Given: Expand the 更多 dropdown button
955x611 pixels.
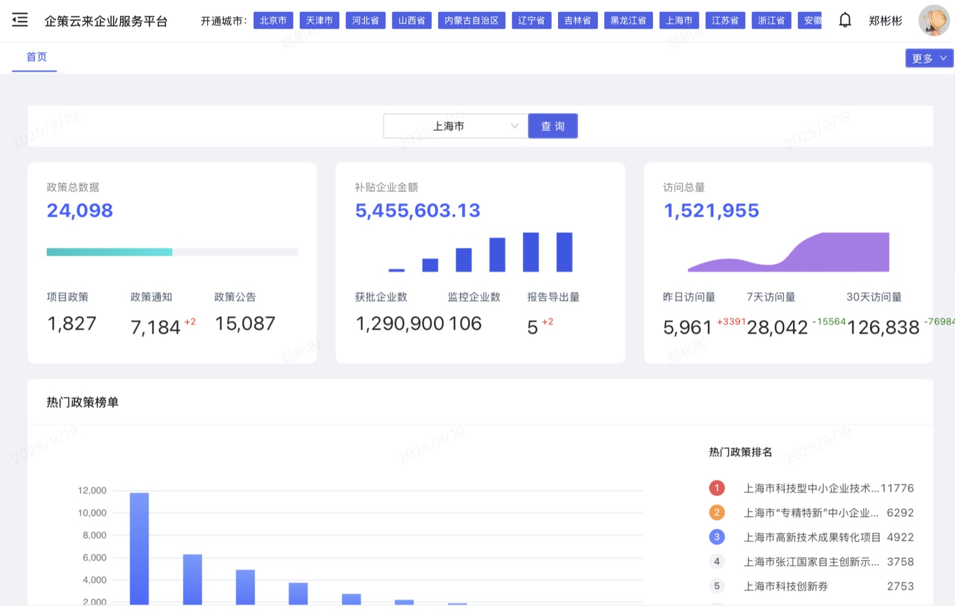Looking at the screenshot, I should 929,58.
